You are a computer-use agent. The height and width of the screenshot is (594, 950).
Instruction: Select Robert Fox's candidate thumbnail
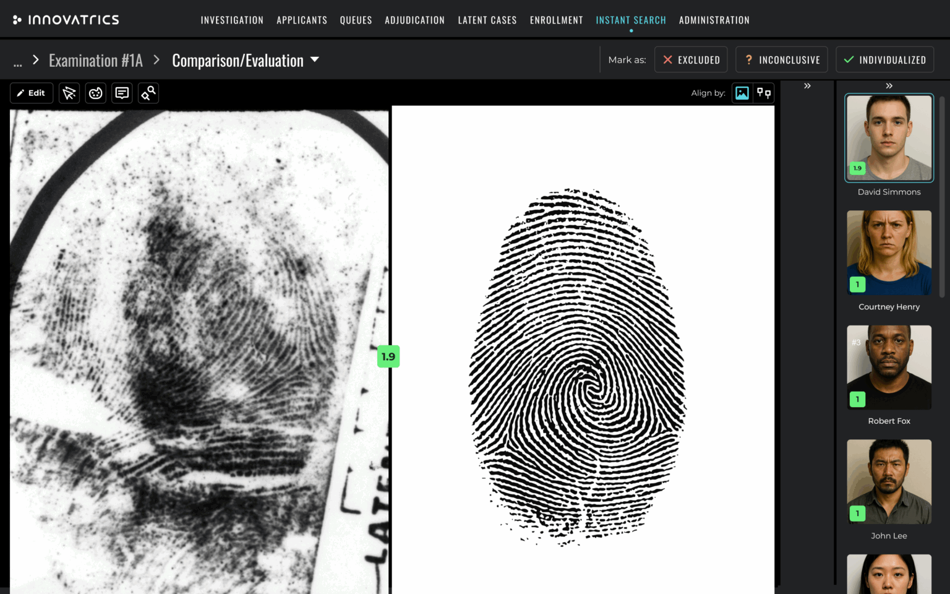tap(889, 368)
